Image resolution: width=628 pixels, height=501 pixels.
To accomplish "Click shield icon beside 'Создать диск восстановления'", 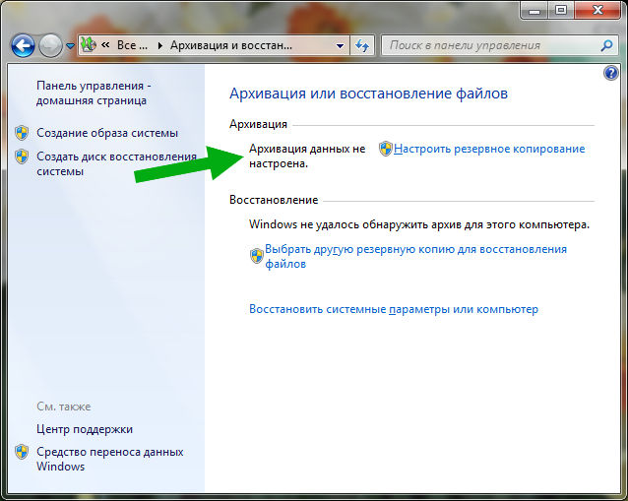I will (x=22, y=157).
